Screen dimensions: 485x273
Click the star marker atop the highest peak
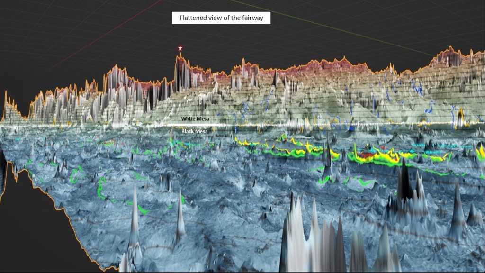180,48
